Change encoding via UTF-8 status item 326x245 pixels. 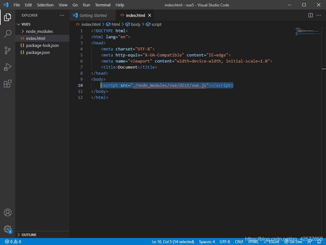[225, 242]
